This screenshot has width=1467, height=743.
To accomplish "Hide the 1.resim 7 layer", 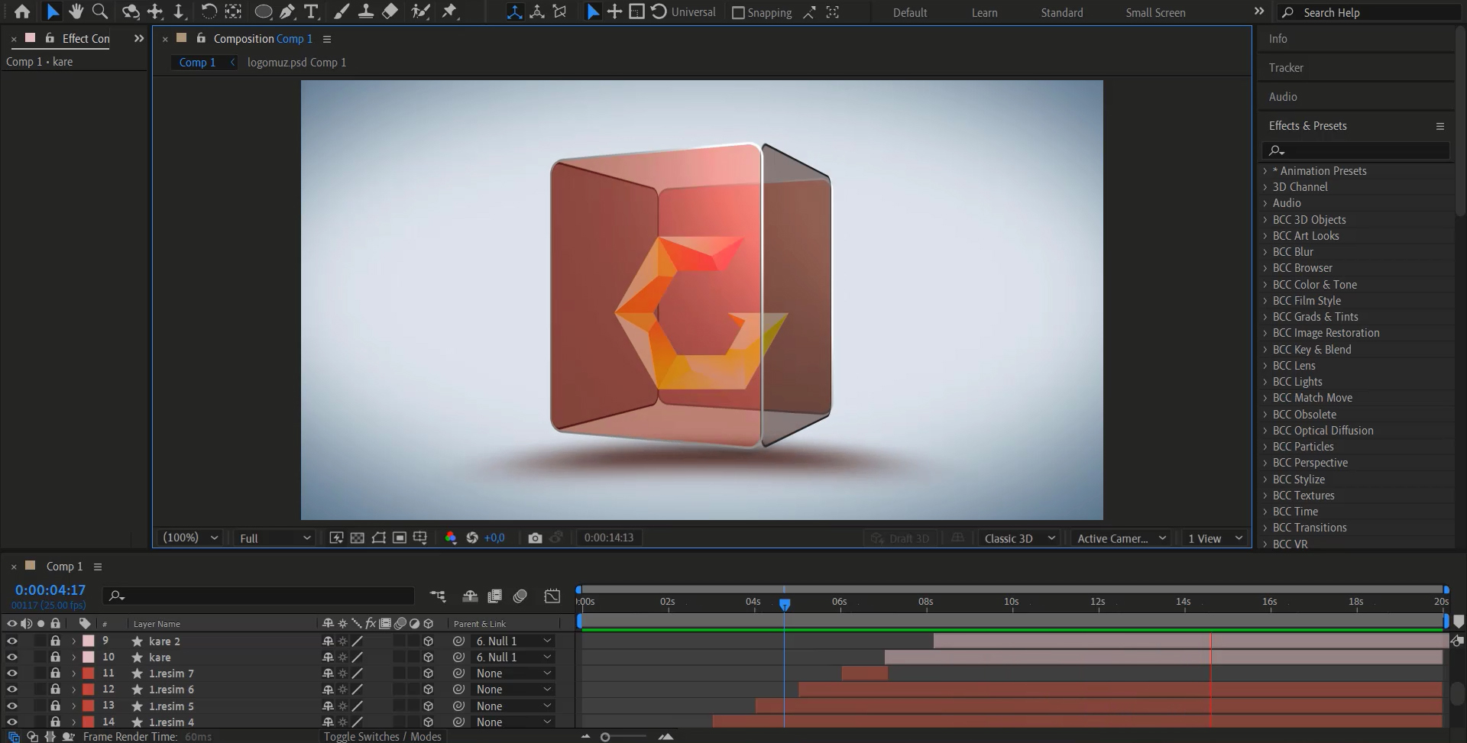I will [11, 674].
